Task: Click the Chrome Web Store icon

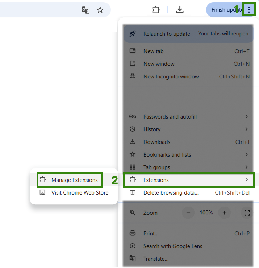Action: [42, 192]
